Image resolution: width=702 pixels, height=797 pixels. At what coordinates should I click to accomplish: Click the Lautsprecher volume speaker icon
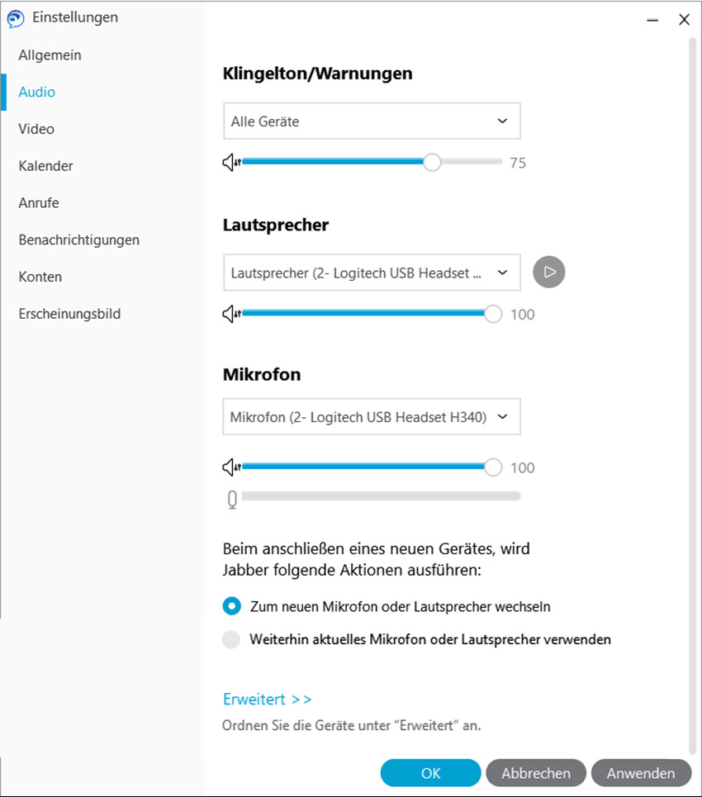coord(232,314)
